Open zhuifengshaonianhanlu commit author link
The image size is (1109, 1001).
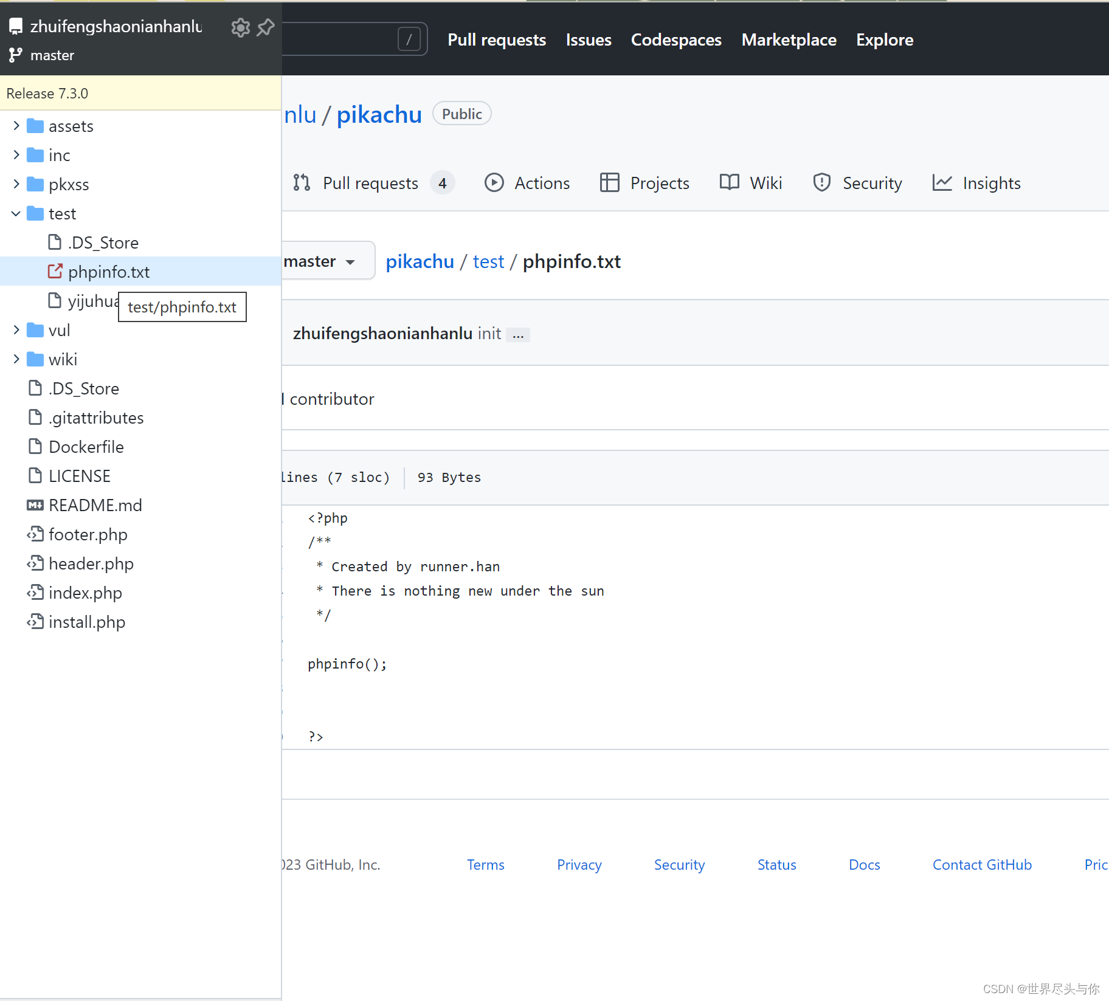coord(382,333)
